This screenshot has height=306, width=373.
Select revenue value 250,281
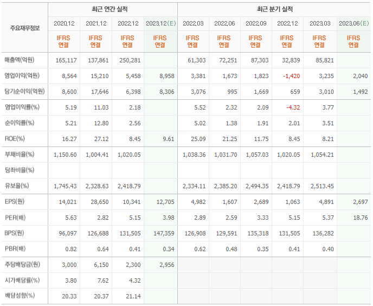point(130,60)
